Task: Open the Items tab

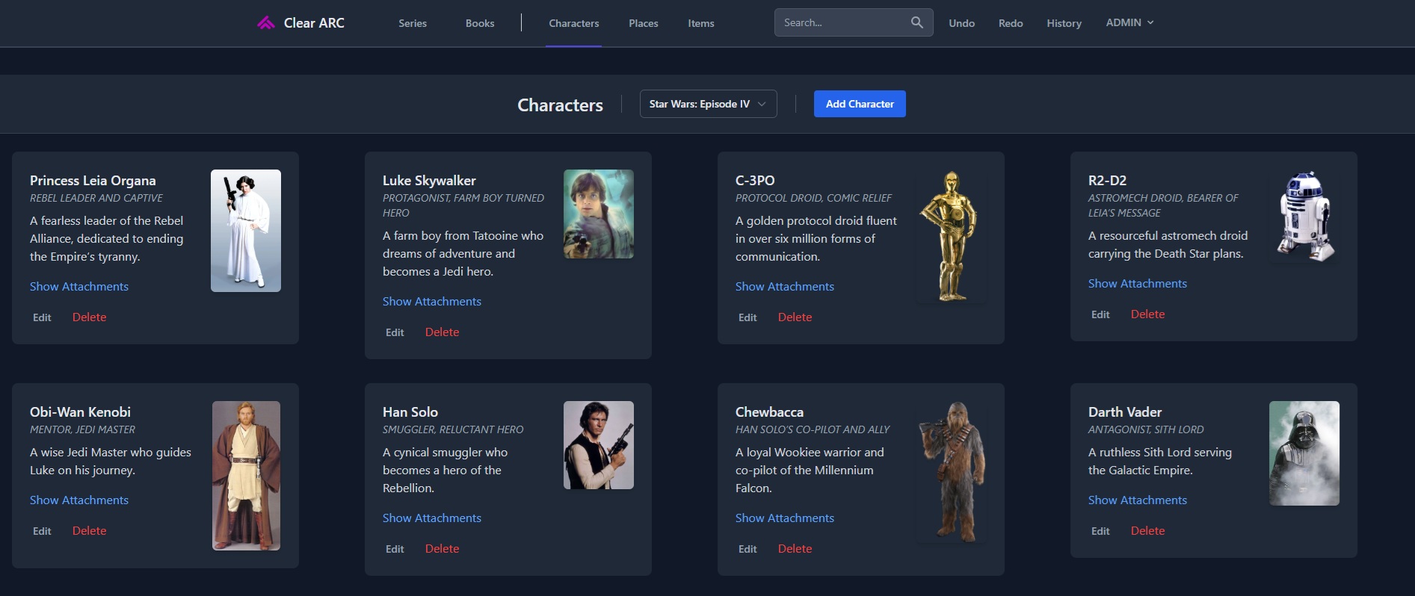Action: tap(701, 23)
